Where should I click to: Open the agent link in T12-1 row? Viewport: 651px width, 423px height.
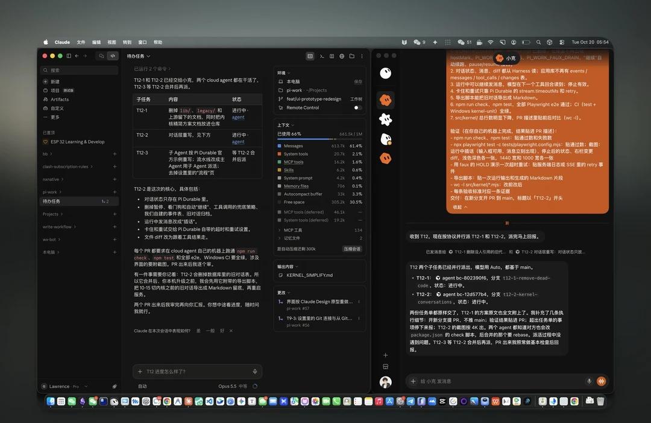238,117
